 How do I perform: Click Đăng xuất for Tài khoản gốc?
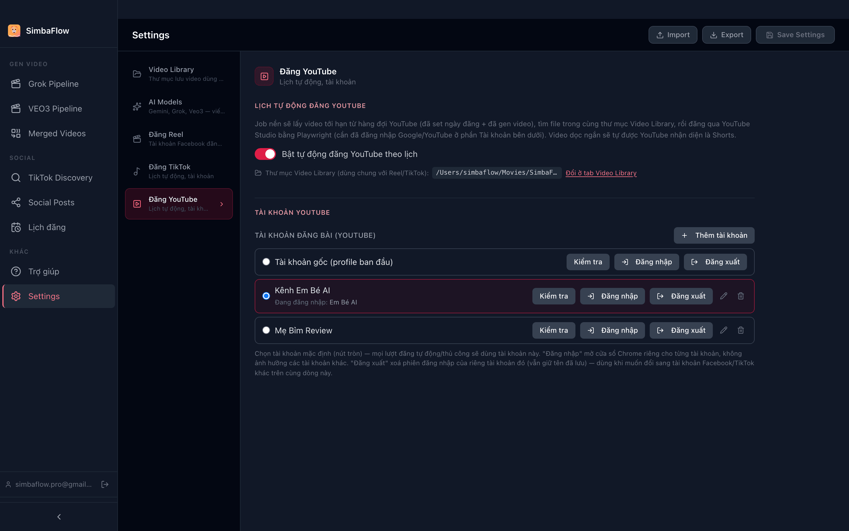[x=715, y=262]
